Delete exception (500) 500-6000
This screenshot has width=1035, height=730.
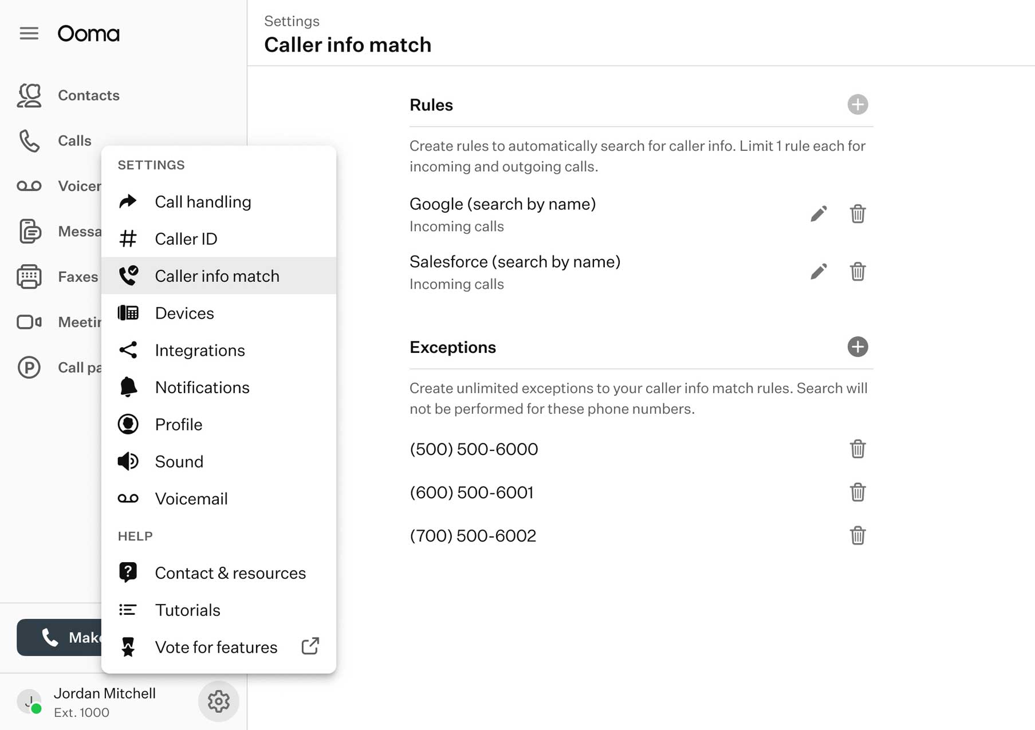tap(857, 449)
